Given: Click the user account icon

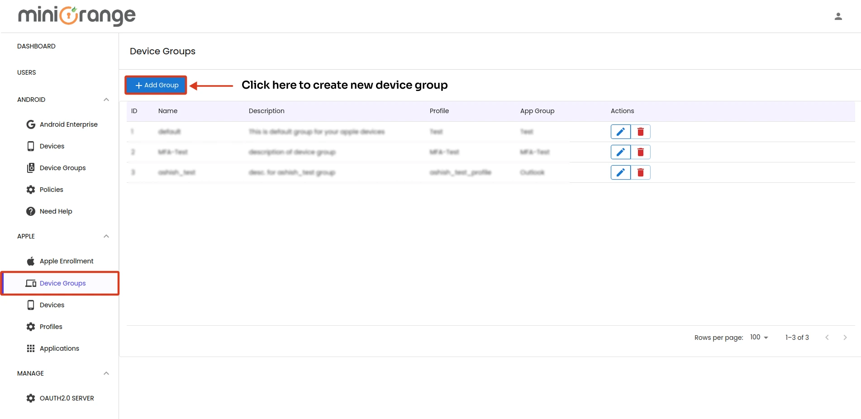Looking at the screenshot, I should 838,16.
